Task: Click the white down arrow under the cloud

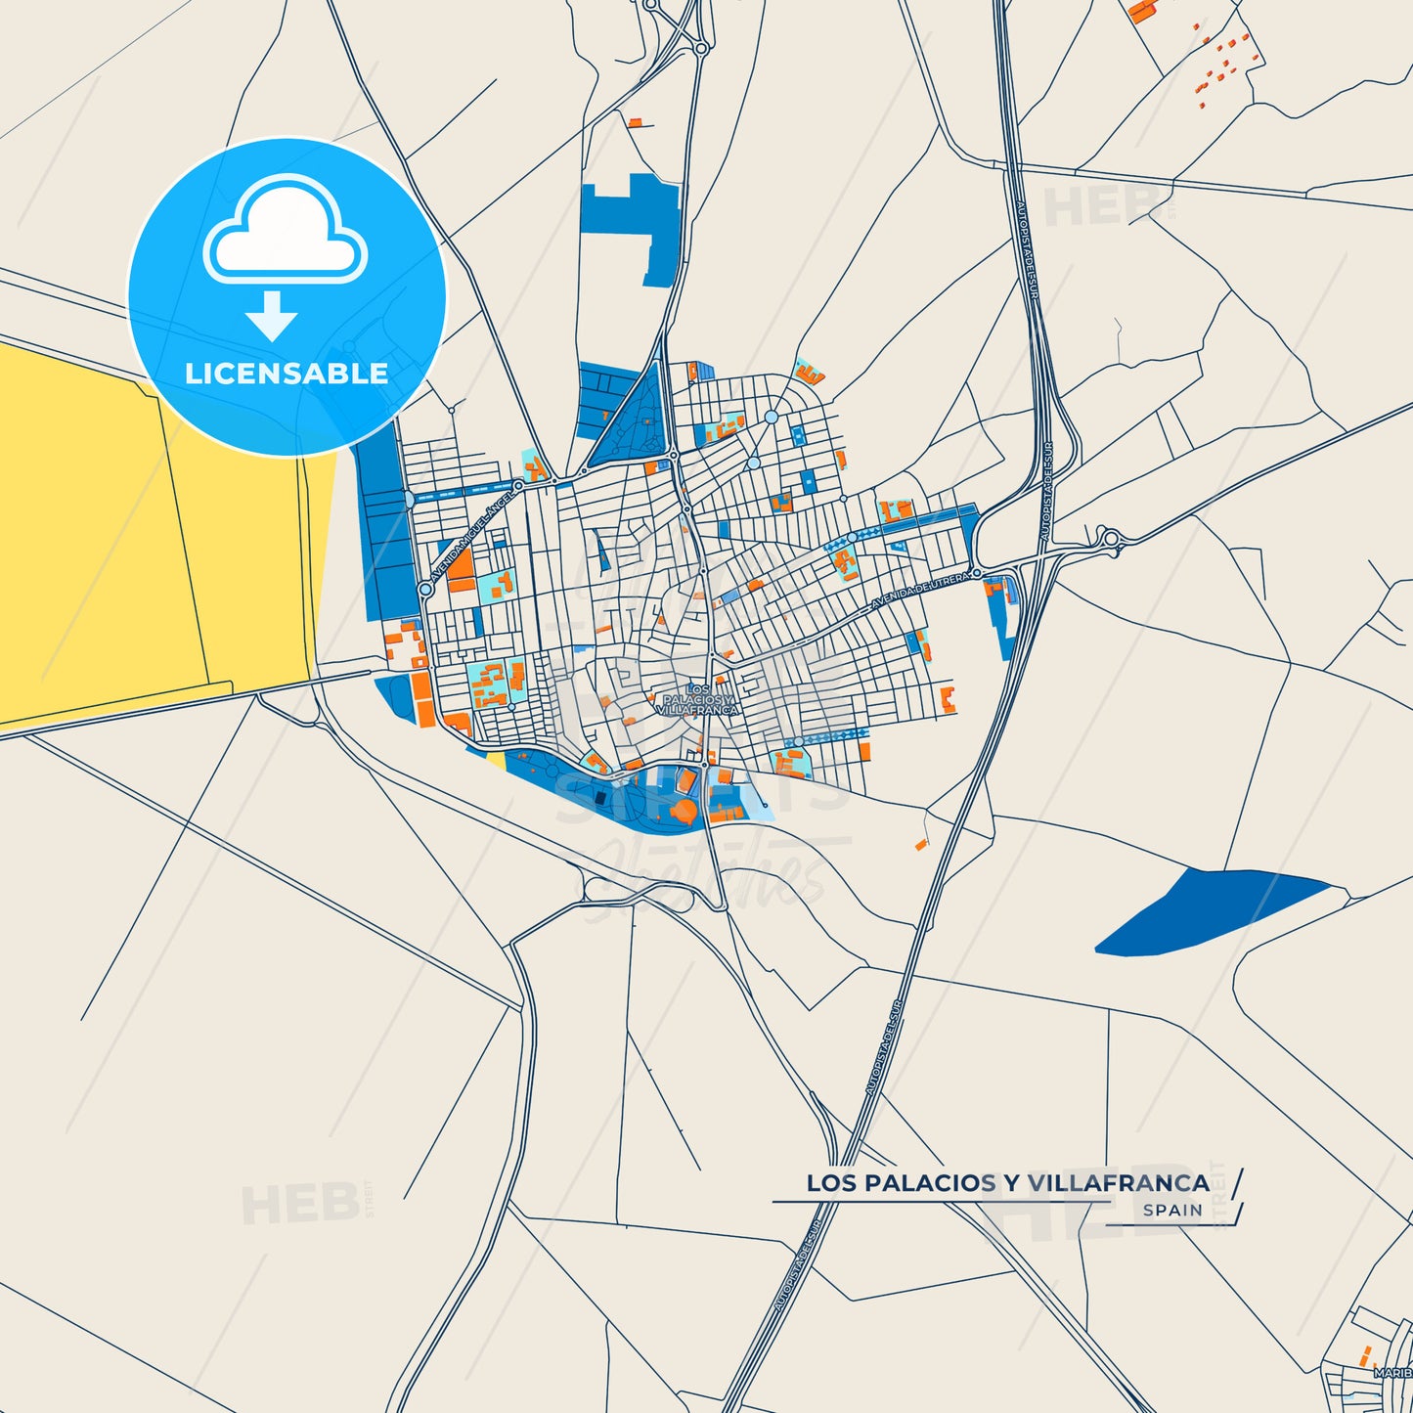Action: coord(272,317)
